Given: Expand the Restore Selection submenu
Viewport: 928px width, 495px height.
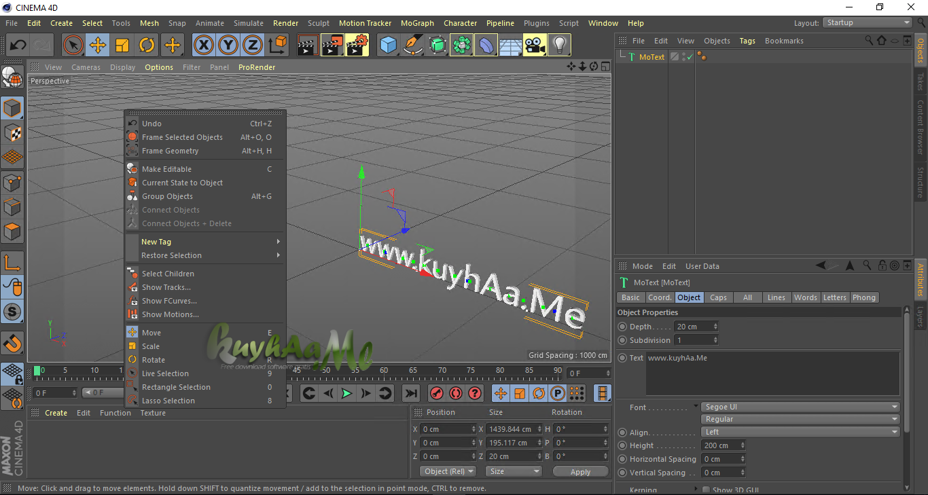Looking at the screenshot, I should click(x=204, y=255).
